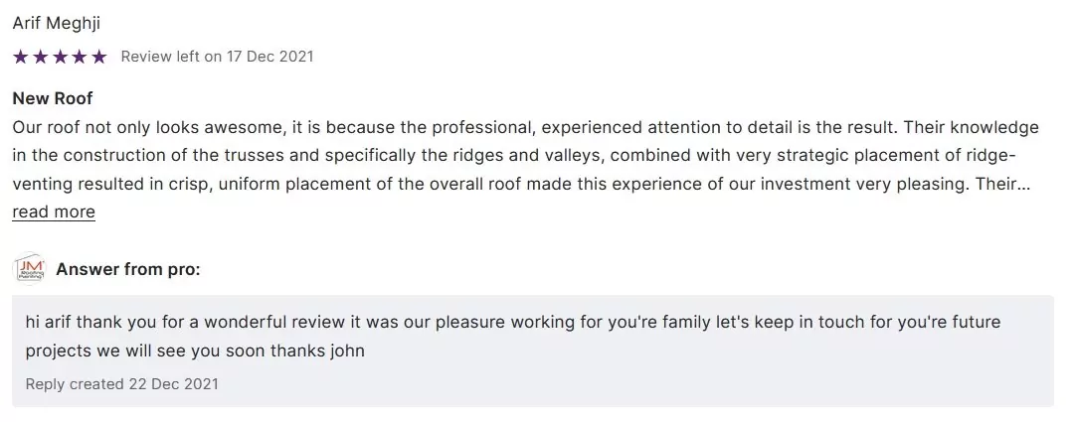1074x422 pixels.
Task: Click the third purple rating star
Action: [60, 57]
